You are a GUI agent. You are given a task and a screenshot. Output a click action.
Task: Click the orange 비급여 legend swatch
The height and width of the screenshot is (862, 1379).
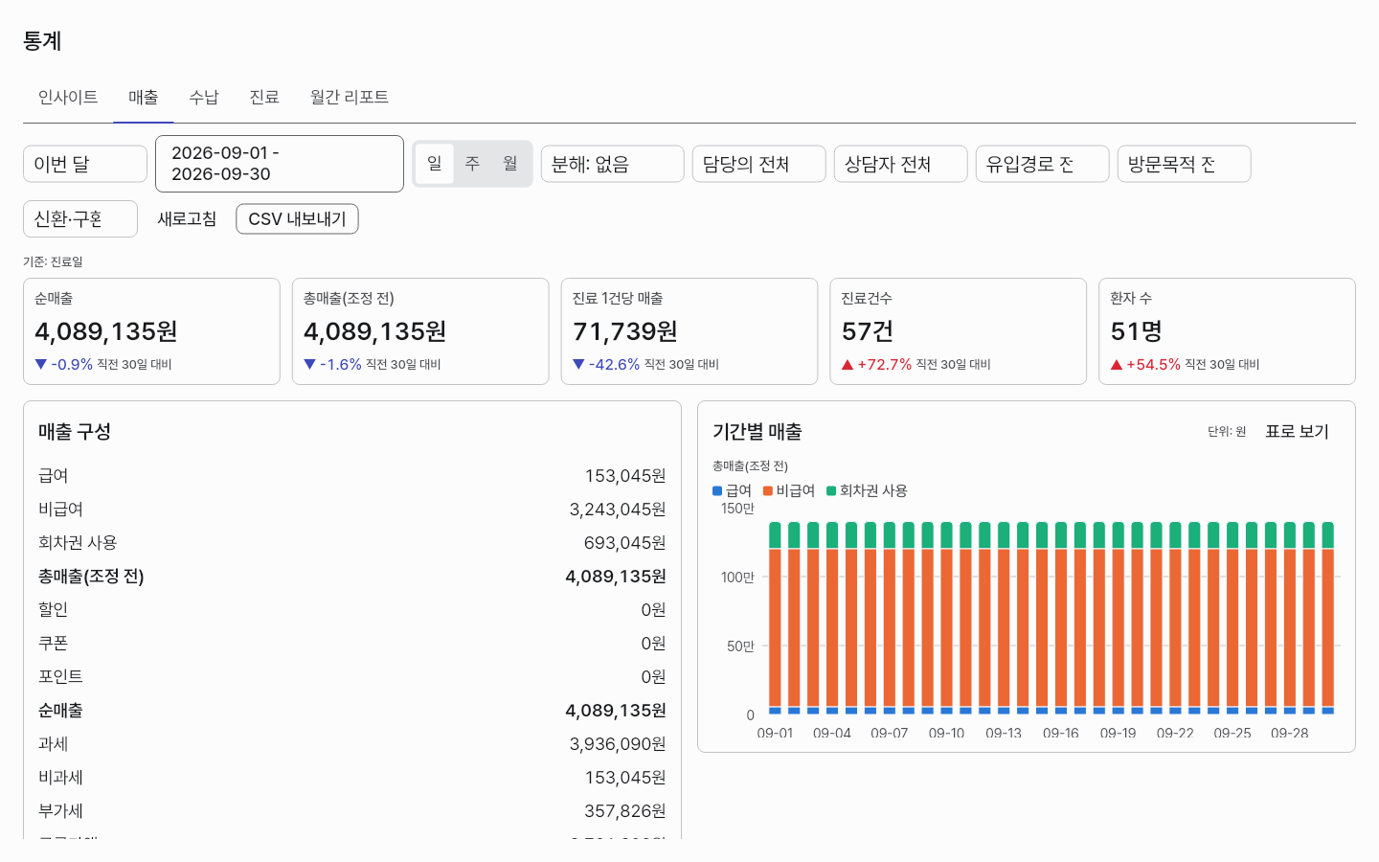(x=768, y=491)
